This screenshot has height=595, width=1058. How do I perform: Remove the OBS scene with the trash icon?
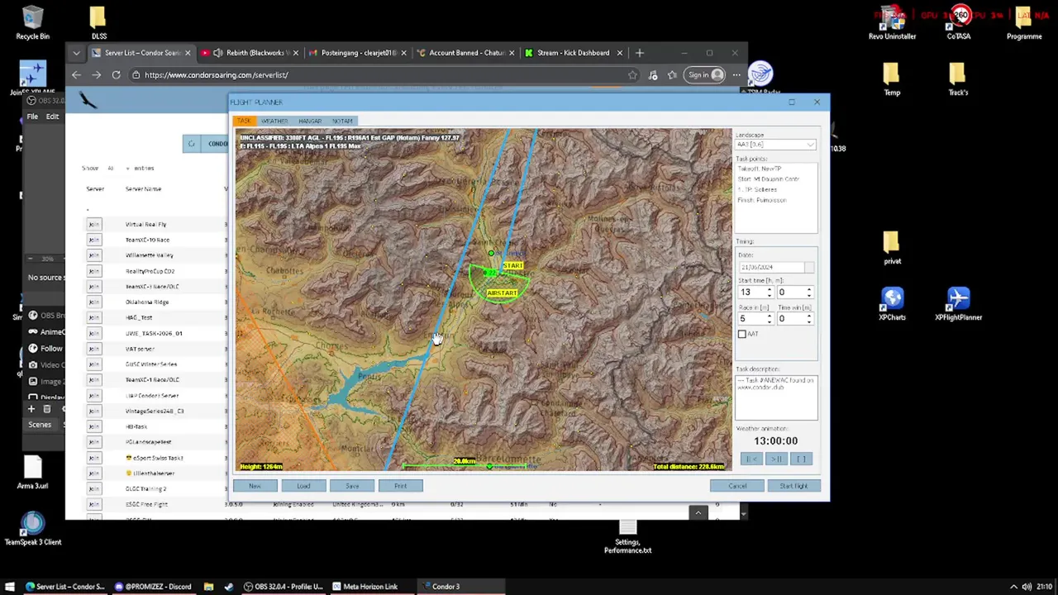47,409
